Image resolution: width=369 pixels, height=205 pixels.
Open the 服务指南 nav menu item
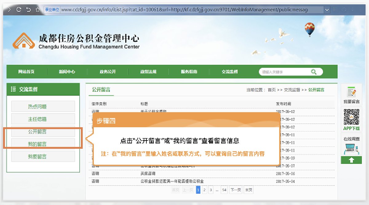(189, 72)
